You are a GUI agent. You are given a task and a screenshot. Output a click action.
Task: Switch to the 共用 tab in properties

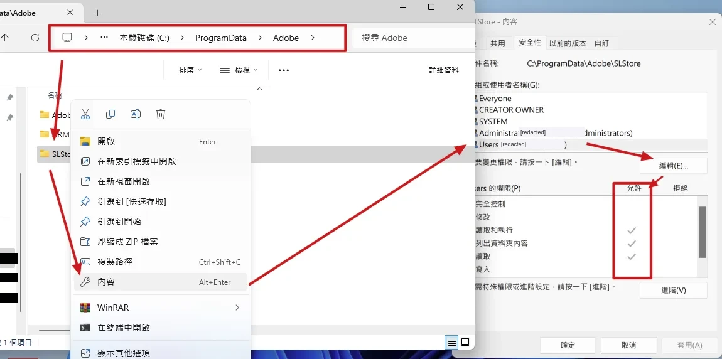click(x=498, y=43)
